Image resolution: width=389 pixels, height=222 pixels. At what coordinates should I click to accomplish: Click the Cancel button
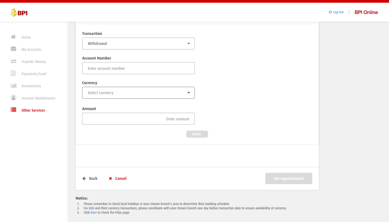(118, 178)
